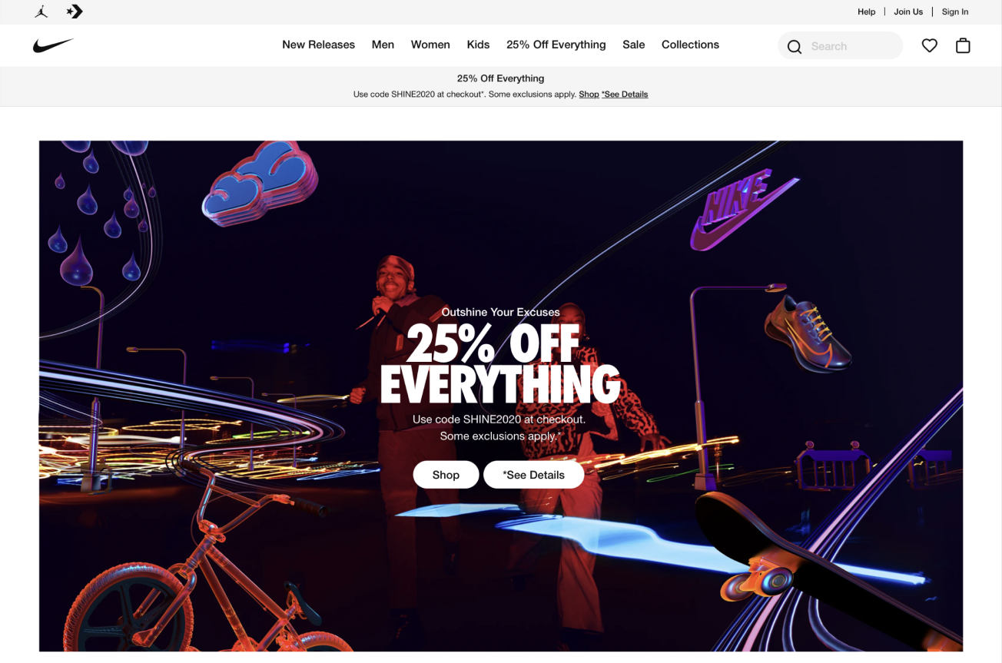
Task: Click the *See Details banner button
Action: (534, 475)
